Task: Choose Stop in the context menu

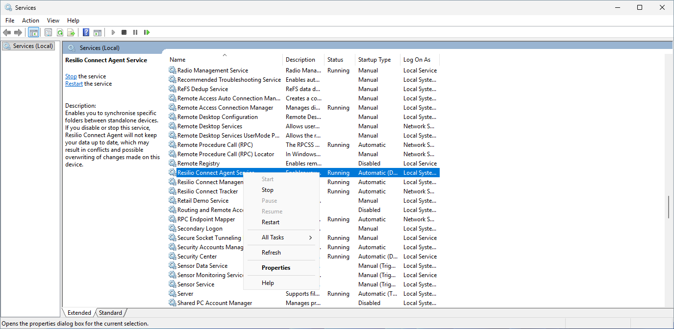Action: (x=268, y=190)
